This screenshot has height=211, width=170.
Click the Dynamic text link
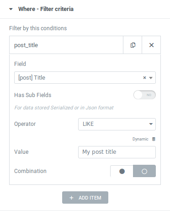click(x=140, y=139)
